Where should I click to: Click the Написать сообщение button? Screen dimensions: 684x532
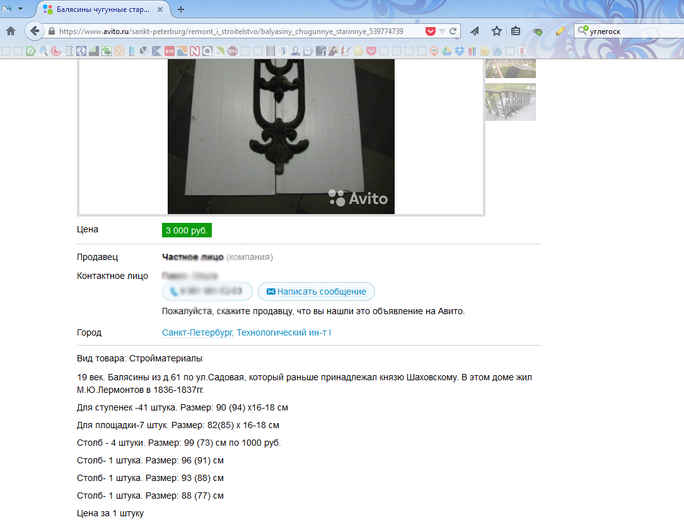click(316, 291)
